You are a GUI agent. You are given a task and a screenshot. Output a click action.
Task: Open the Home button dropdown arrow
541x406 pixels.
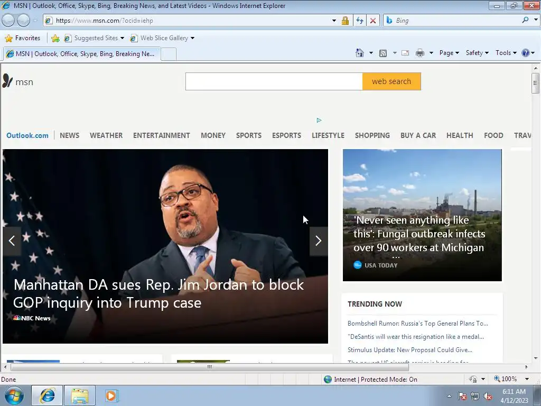pyautogui.click(x=371, y=53)
